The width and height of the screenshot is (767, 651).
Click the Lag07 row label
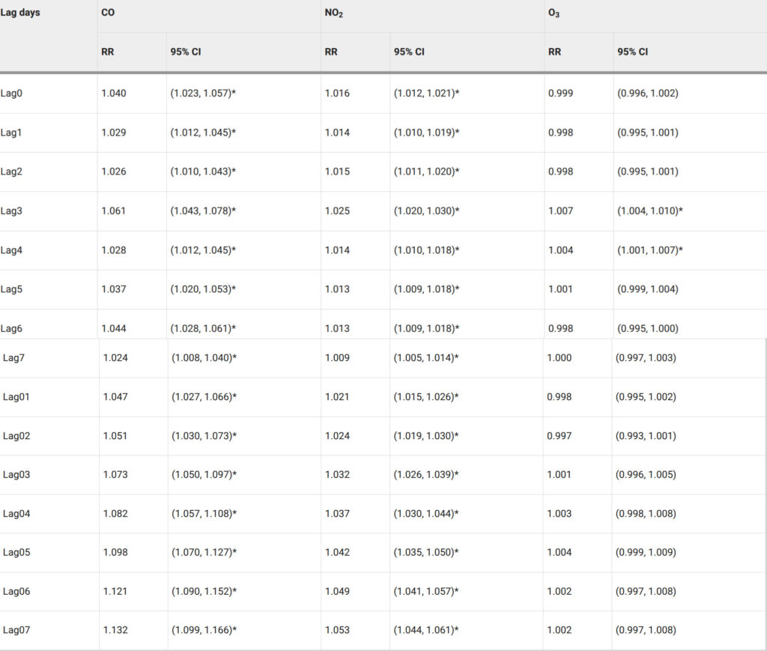(x=16, y=631)
